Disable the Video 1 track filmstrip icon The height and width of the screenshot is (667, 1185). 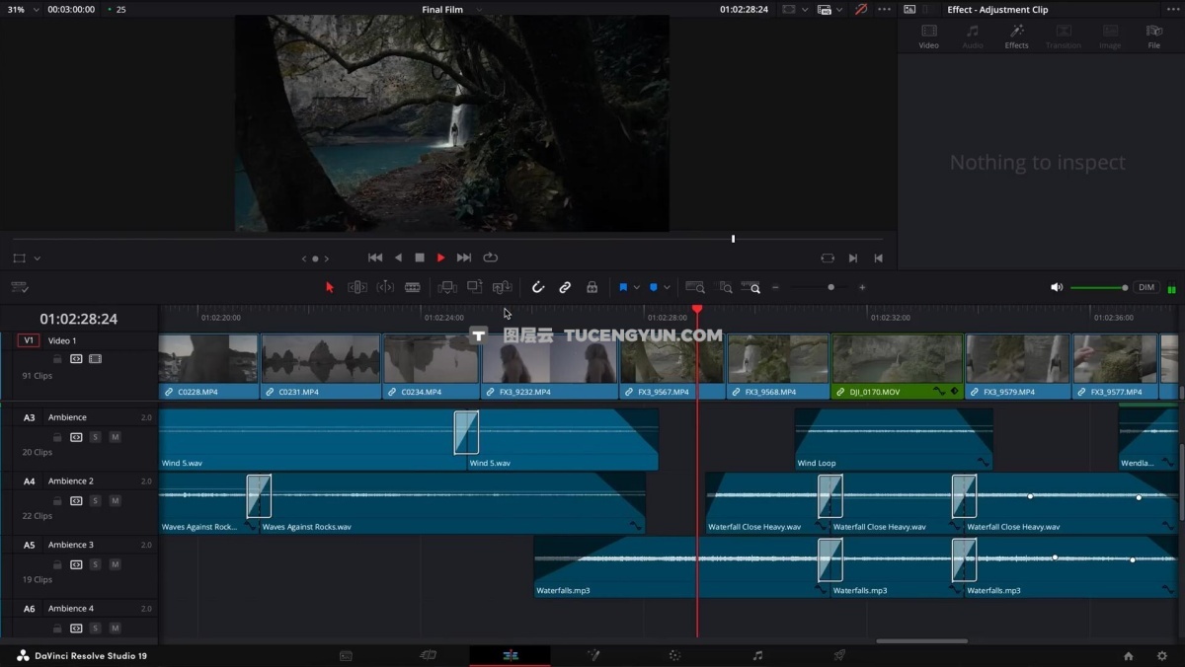pos(95,359)
